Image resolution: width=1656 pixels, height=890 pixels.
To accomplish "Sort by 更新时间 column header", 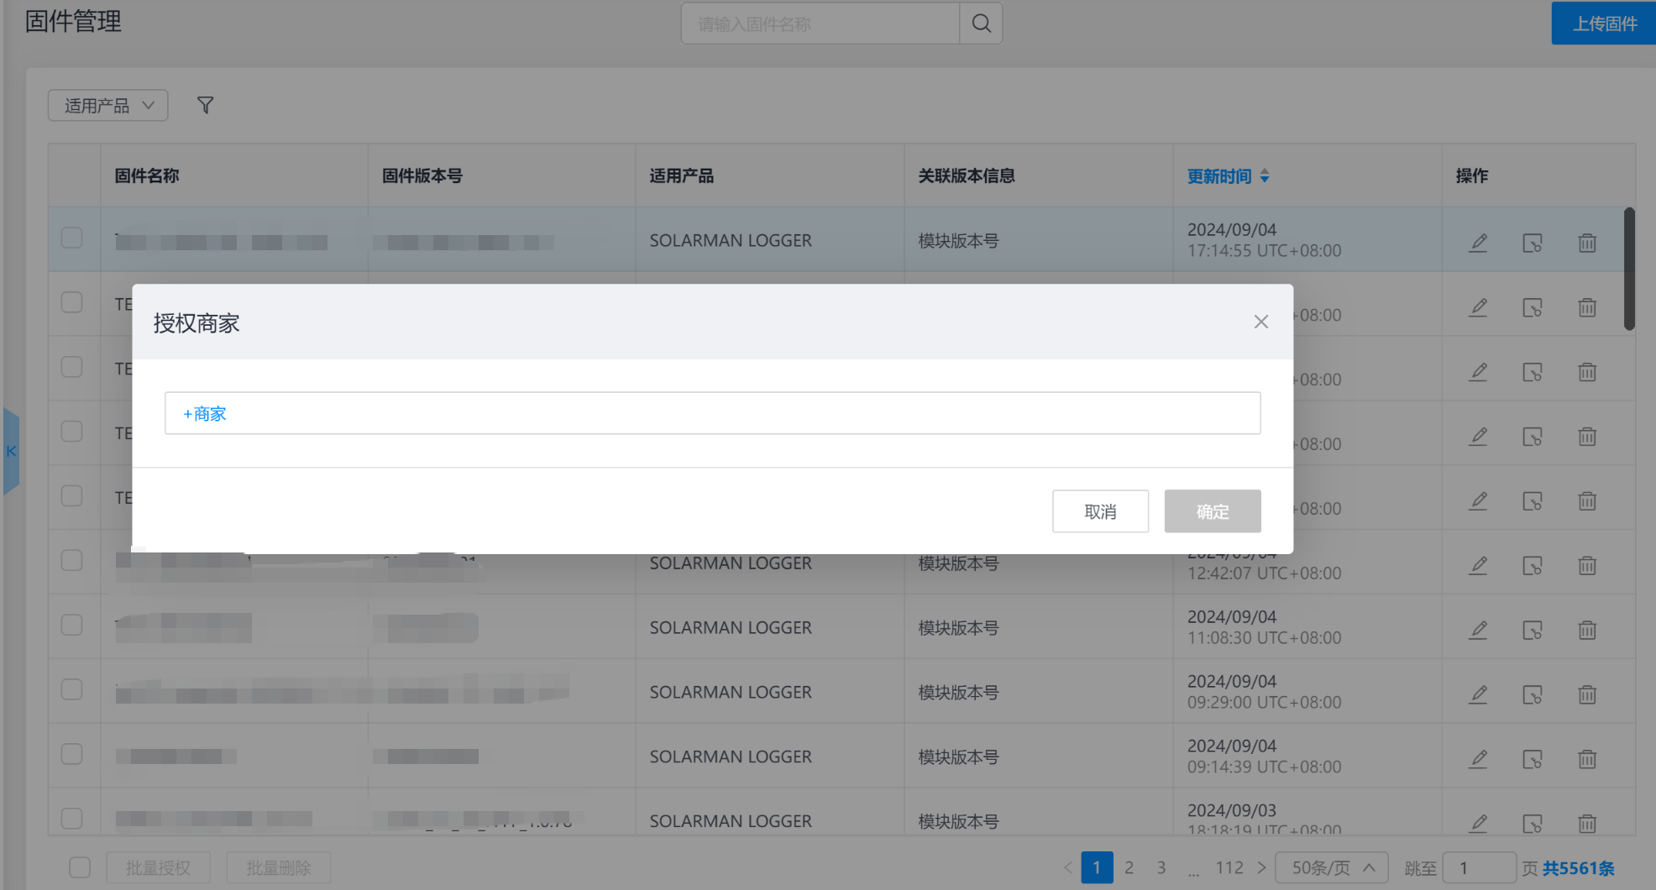I will click(x=1227, y=176).
